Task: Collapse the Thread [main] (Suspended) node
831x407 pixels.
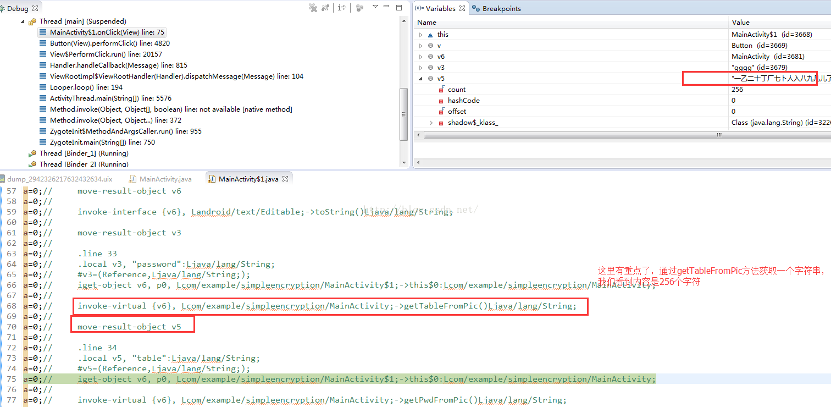Action: tap(23, 21)
